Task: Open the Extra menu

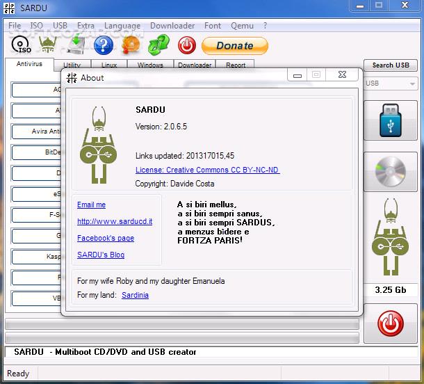Action: tap(85, 26)
